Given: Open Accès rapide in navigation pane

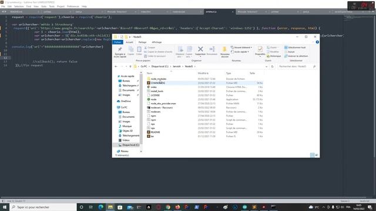Looking at the screenshot, I should click(x=127, y=76).
